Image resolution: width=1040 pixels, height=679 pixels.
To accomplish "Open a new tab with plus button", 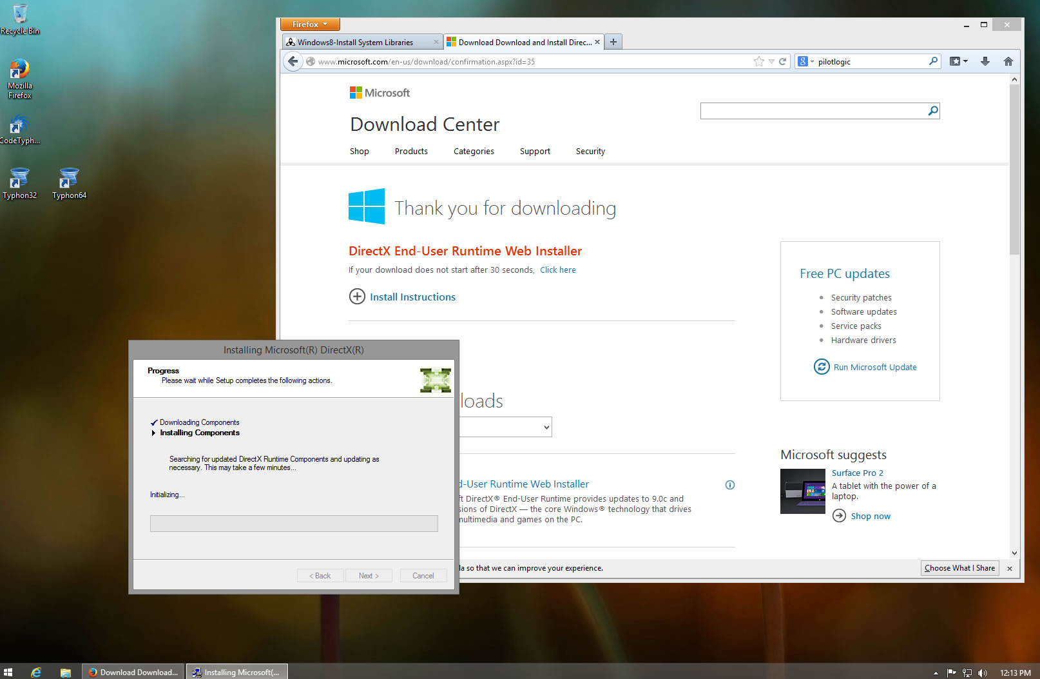I will click(613, 42).
